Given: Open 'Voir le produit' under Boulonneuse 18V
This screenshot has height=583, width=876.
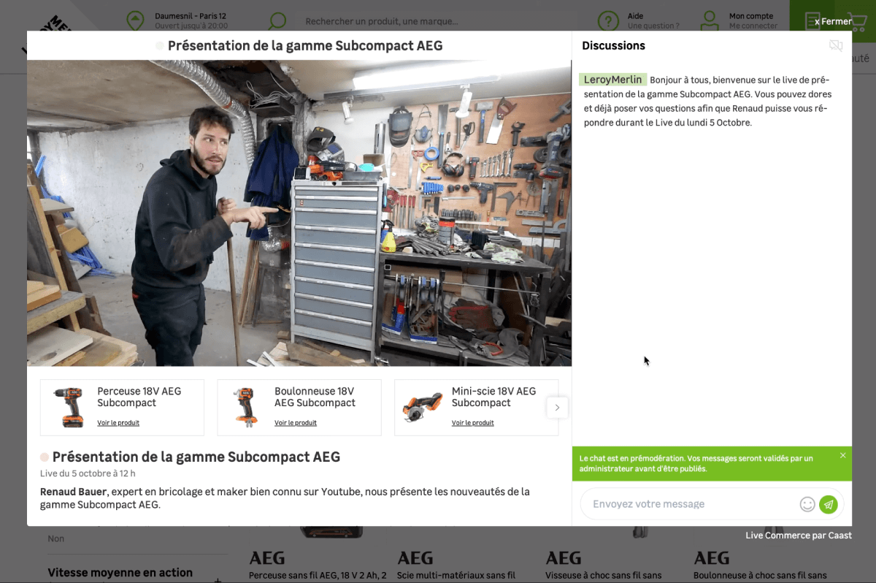Looking at the screenshot, I should pyautogui.click(x=296, y=423).
